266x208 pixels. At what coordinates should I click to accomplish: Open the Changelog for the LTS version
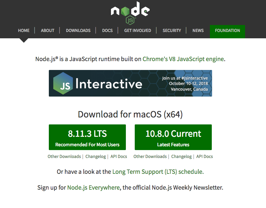pyautogui.click(x=96, y=156)
